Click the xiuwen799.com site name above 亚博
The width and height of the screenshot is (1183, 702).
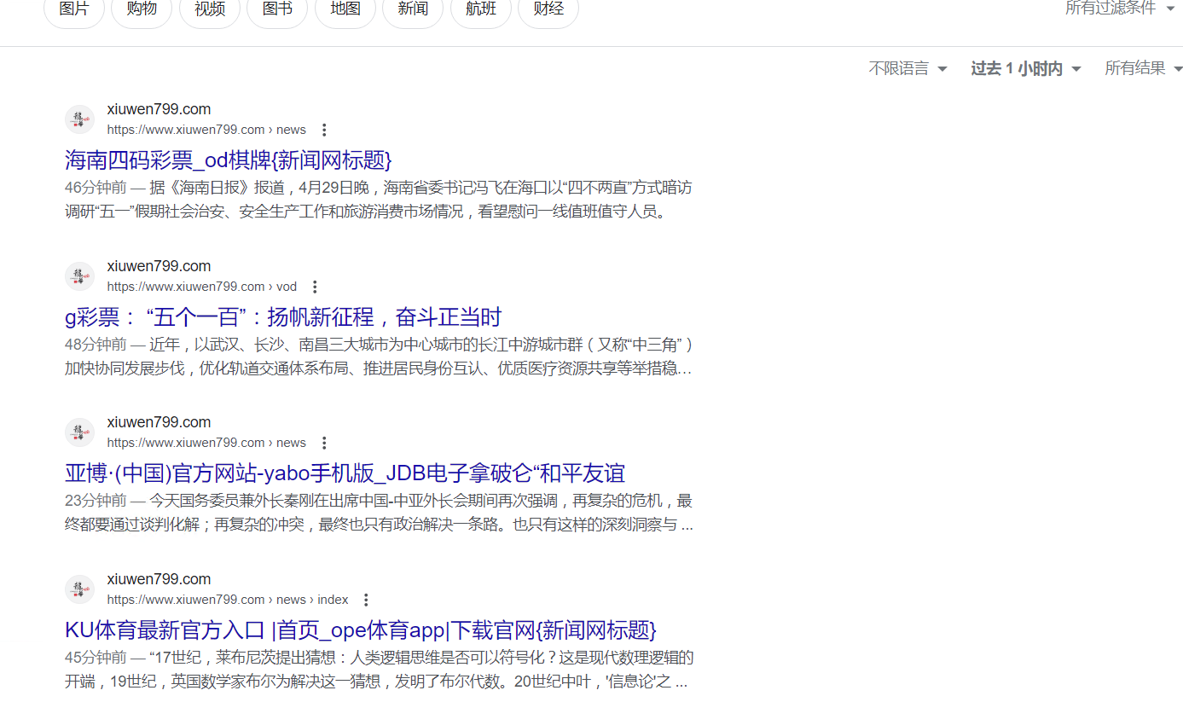159,422
